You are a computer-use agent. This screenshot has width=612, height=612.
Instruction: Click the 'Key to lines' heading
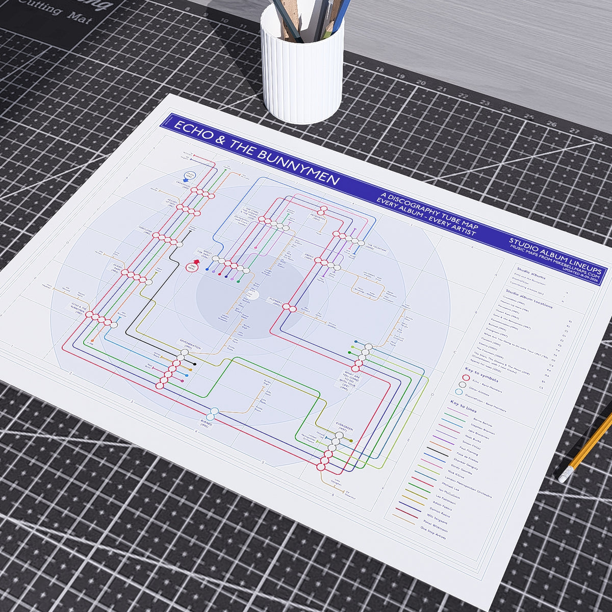463,407
